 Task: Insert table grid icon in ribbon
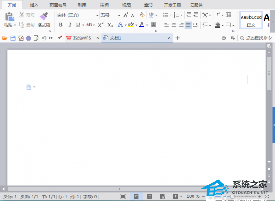[228, 15]
